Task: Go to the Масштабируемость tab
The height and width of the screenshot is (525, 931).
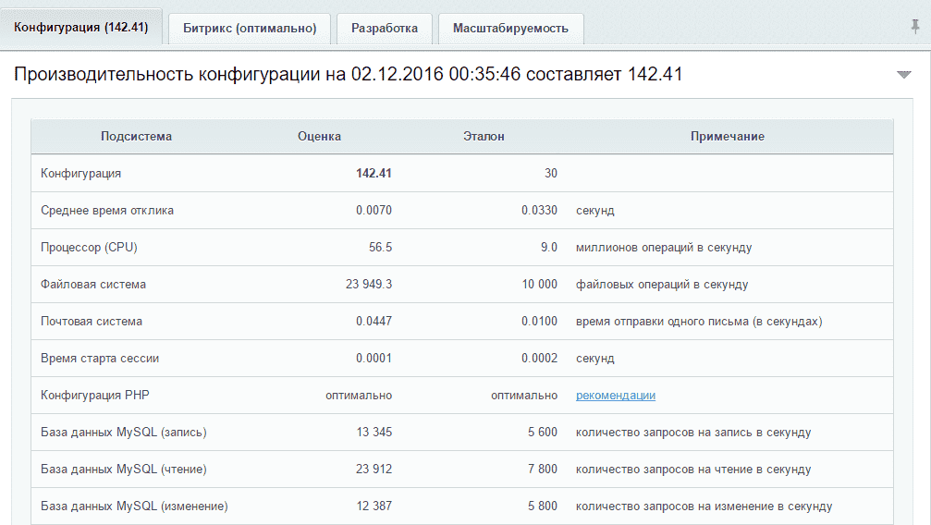Action: [x=510, y=29]
